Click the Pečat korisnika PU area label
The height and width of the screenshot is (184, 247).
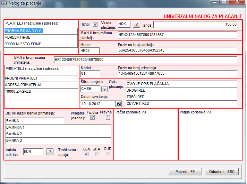click(131, 112)
